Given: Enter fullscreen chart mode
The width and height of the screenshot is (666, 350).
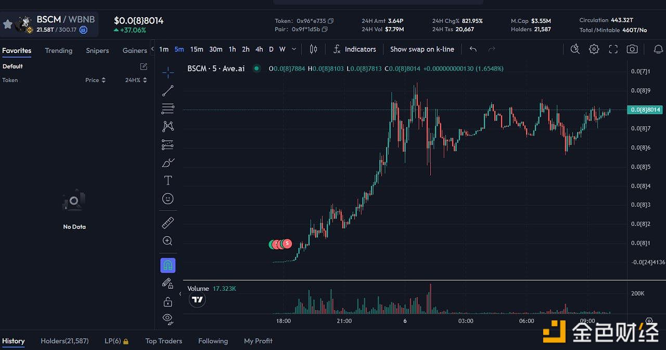Looking at the screenshot, I should (x=613, y=49).
